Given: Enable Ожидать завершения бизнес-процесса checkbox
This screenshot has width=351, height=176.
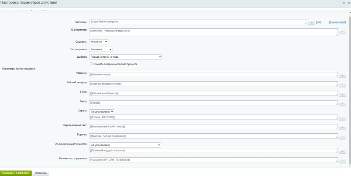Looking at the screenshot, I should click(x=91, y=64).
